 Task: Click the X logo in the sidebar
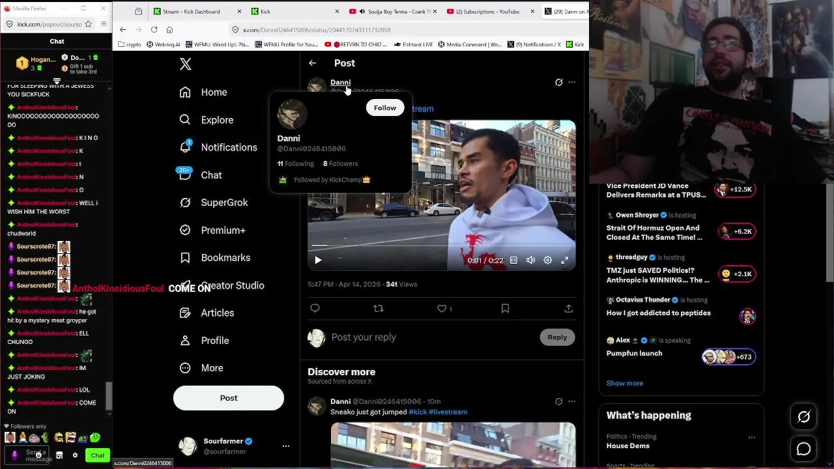tap(186, 64)
